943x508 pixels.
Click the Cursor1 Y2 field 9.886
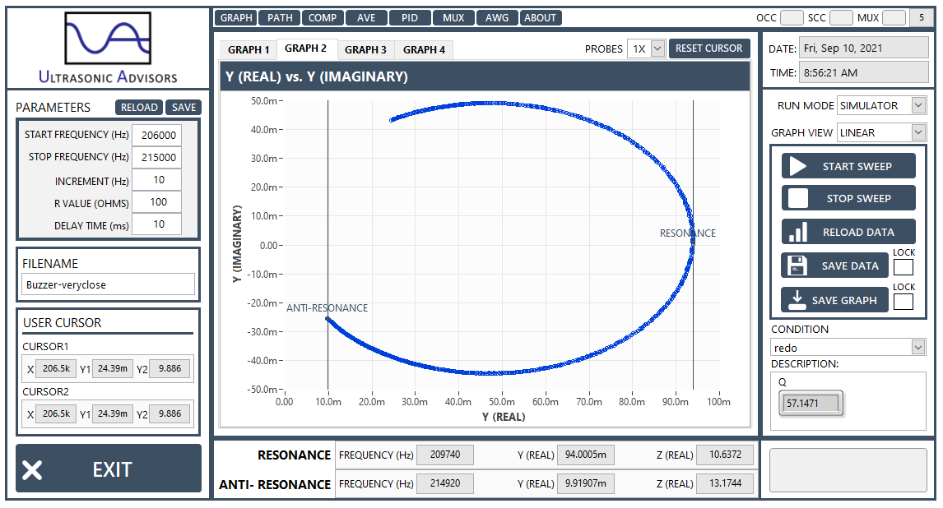click(170, 369)
